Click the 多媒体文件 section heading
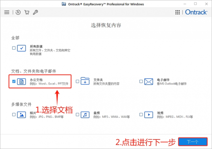212x149 pixels. click(22, 104)
